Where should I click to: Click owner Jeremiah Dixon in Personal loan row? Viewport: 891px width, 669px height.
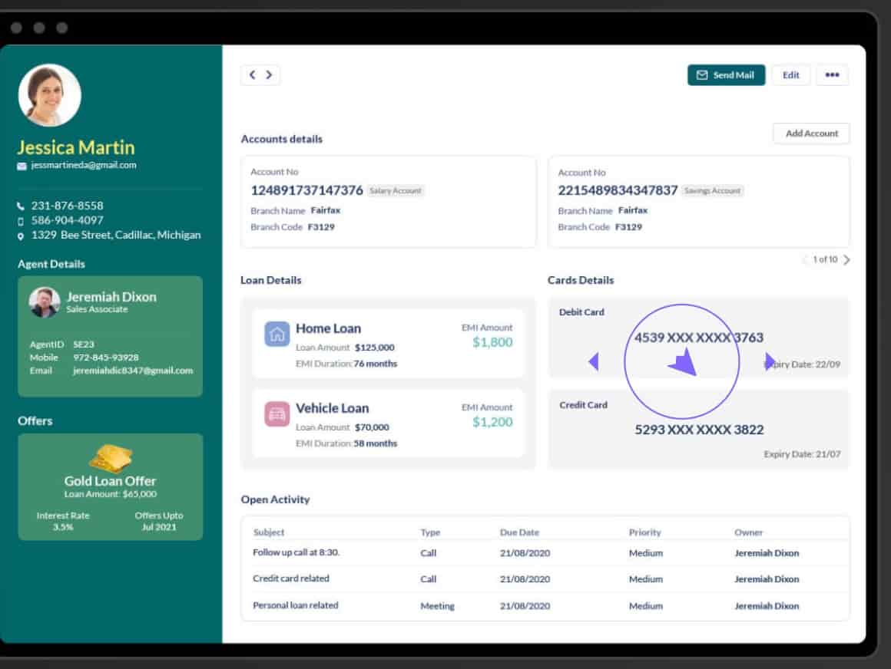pos(767,606)
